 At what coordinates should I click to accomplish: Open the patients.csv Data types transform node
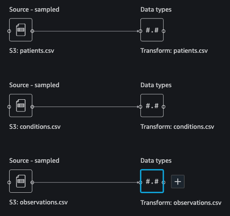coord(152,30)
